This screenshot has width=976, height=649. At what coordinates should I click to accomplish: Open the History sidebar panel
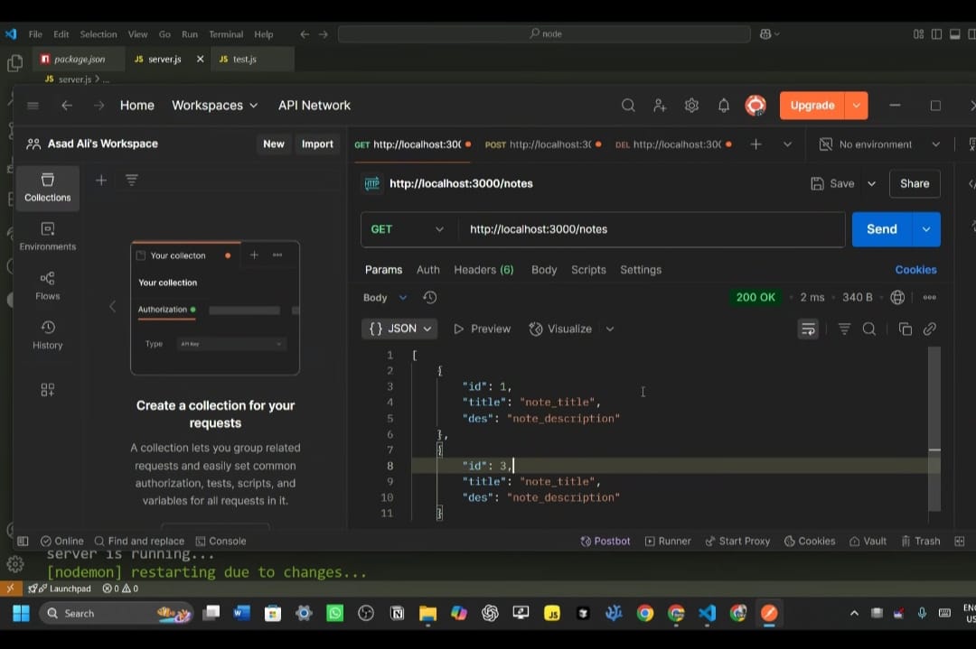click(48, 335)
